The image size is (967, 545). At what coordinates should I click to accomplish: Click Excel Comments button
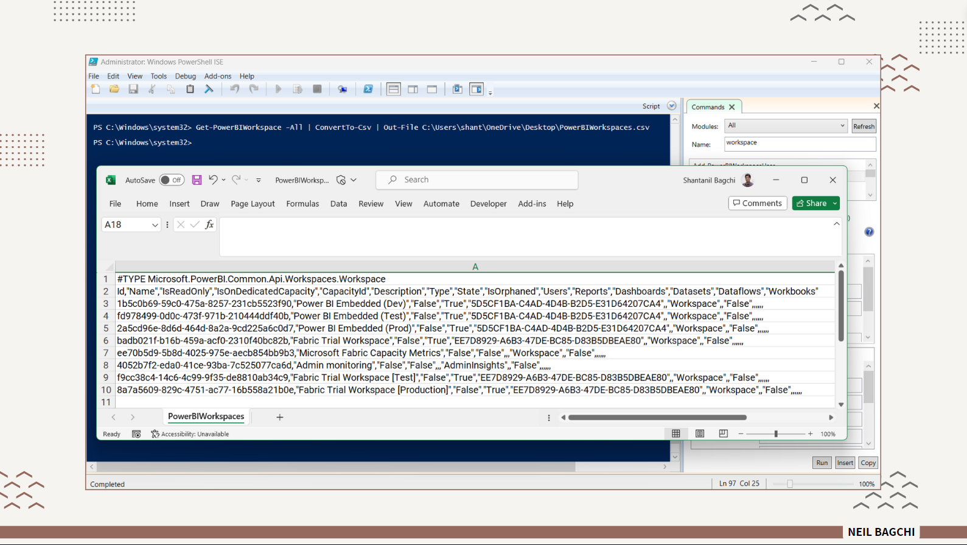758,203
